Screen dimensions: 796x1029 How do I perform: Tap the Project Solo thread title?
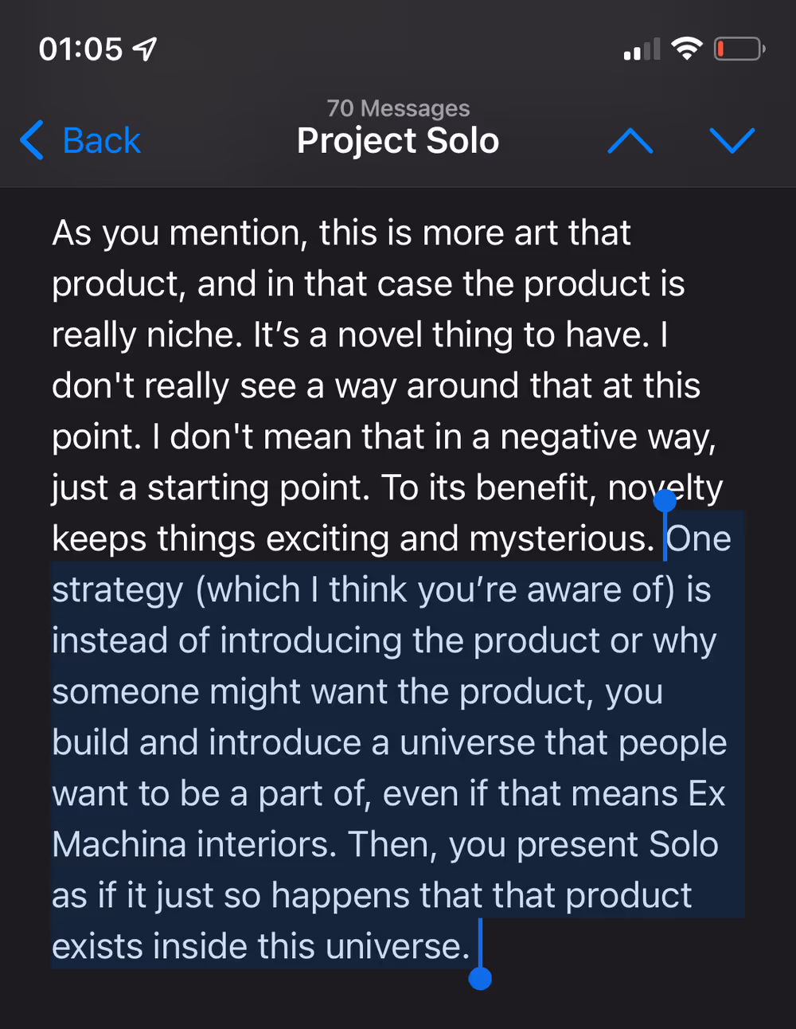click(x=398, y=141)
